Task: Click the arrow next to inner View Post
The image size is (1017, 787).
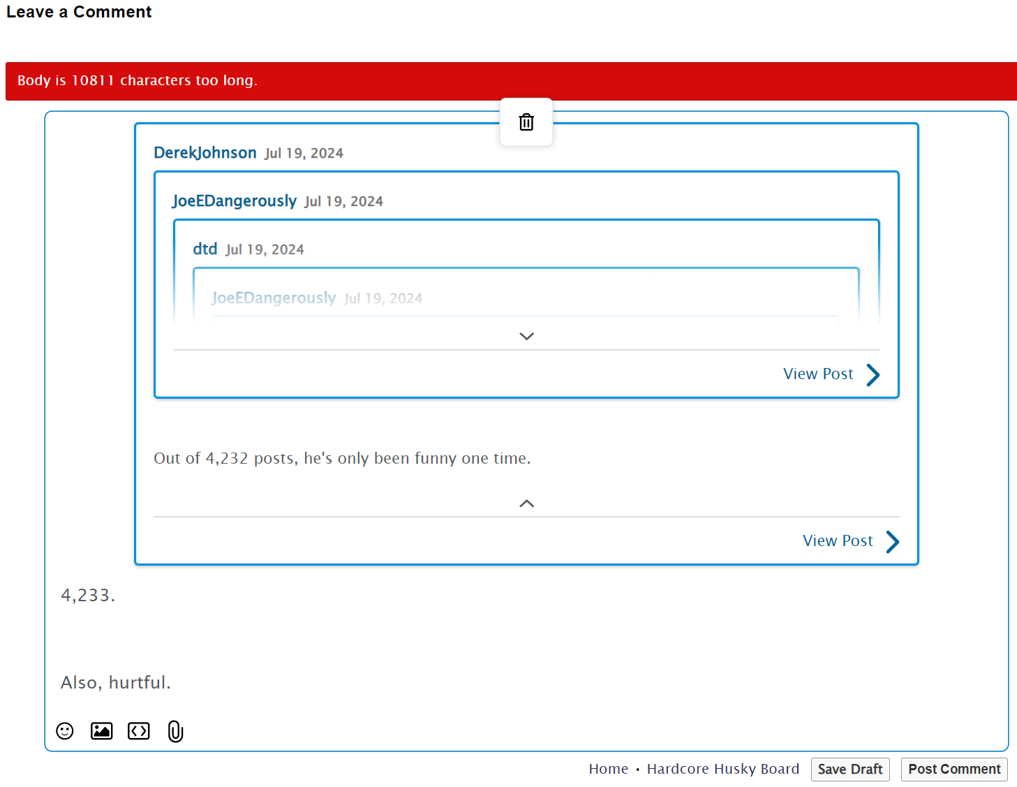Action: coord(873,375)
